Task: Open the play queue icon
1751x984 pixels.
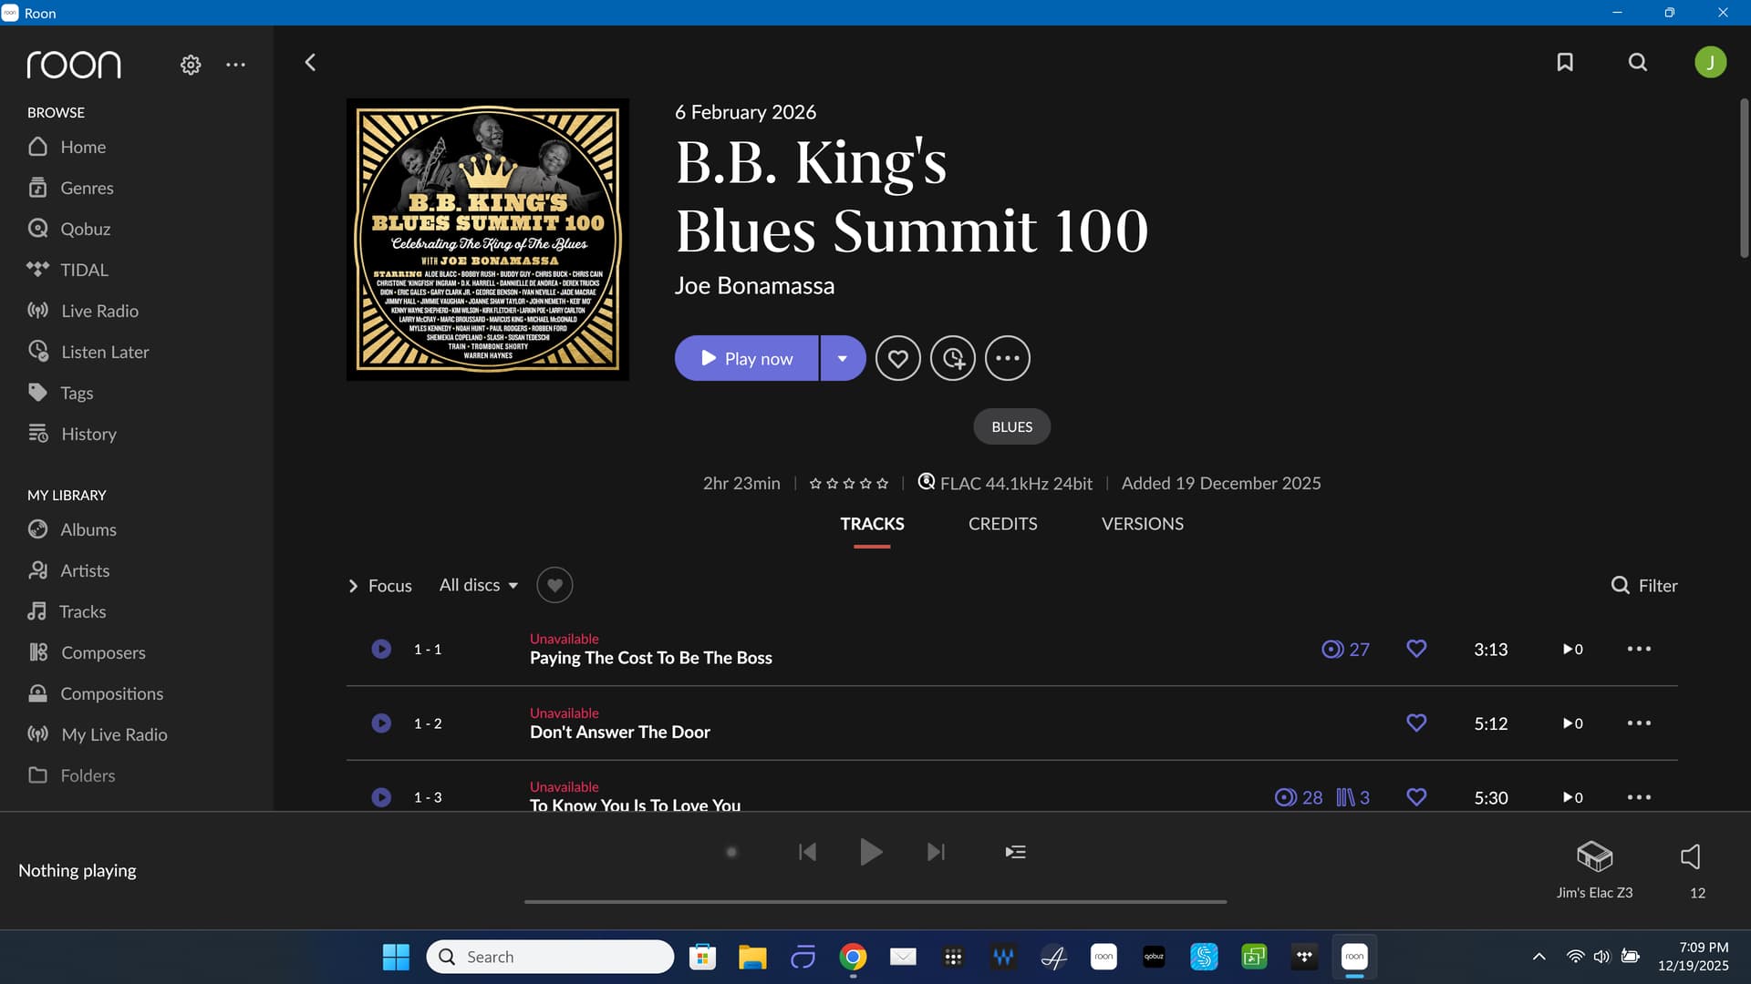Action: click(x=1015, y=852)
